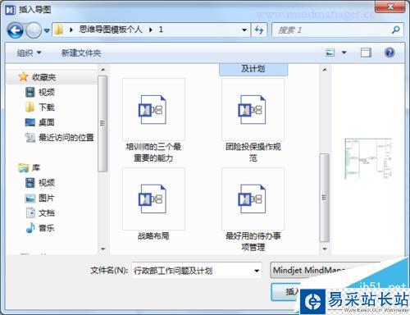The width and height of the screenshot is (410, 315).
Task: Click navigation pane scroll up arrow
Action: [x=102, y=70]
